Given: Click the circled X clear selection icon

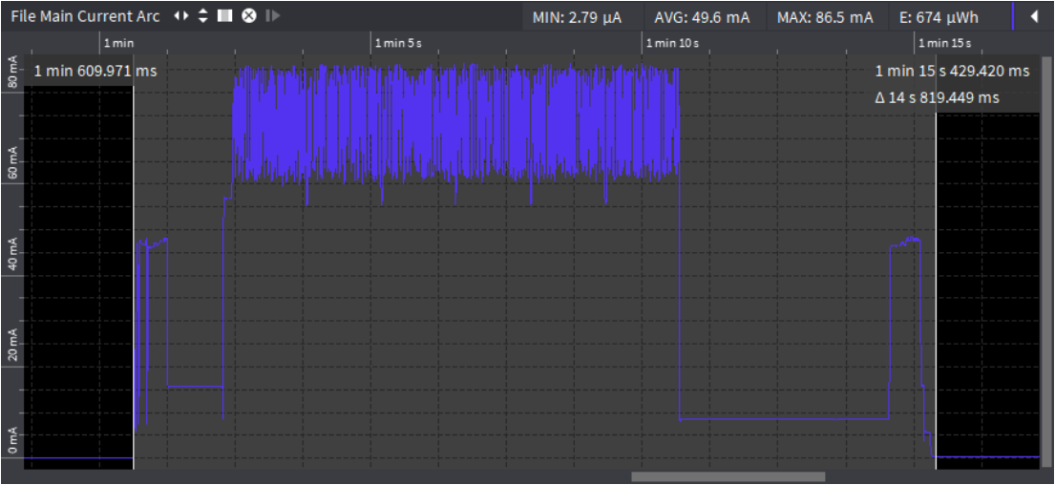Looking at the screenshot, I should click(249, 16).
